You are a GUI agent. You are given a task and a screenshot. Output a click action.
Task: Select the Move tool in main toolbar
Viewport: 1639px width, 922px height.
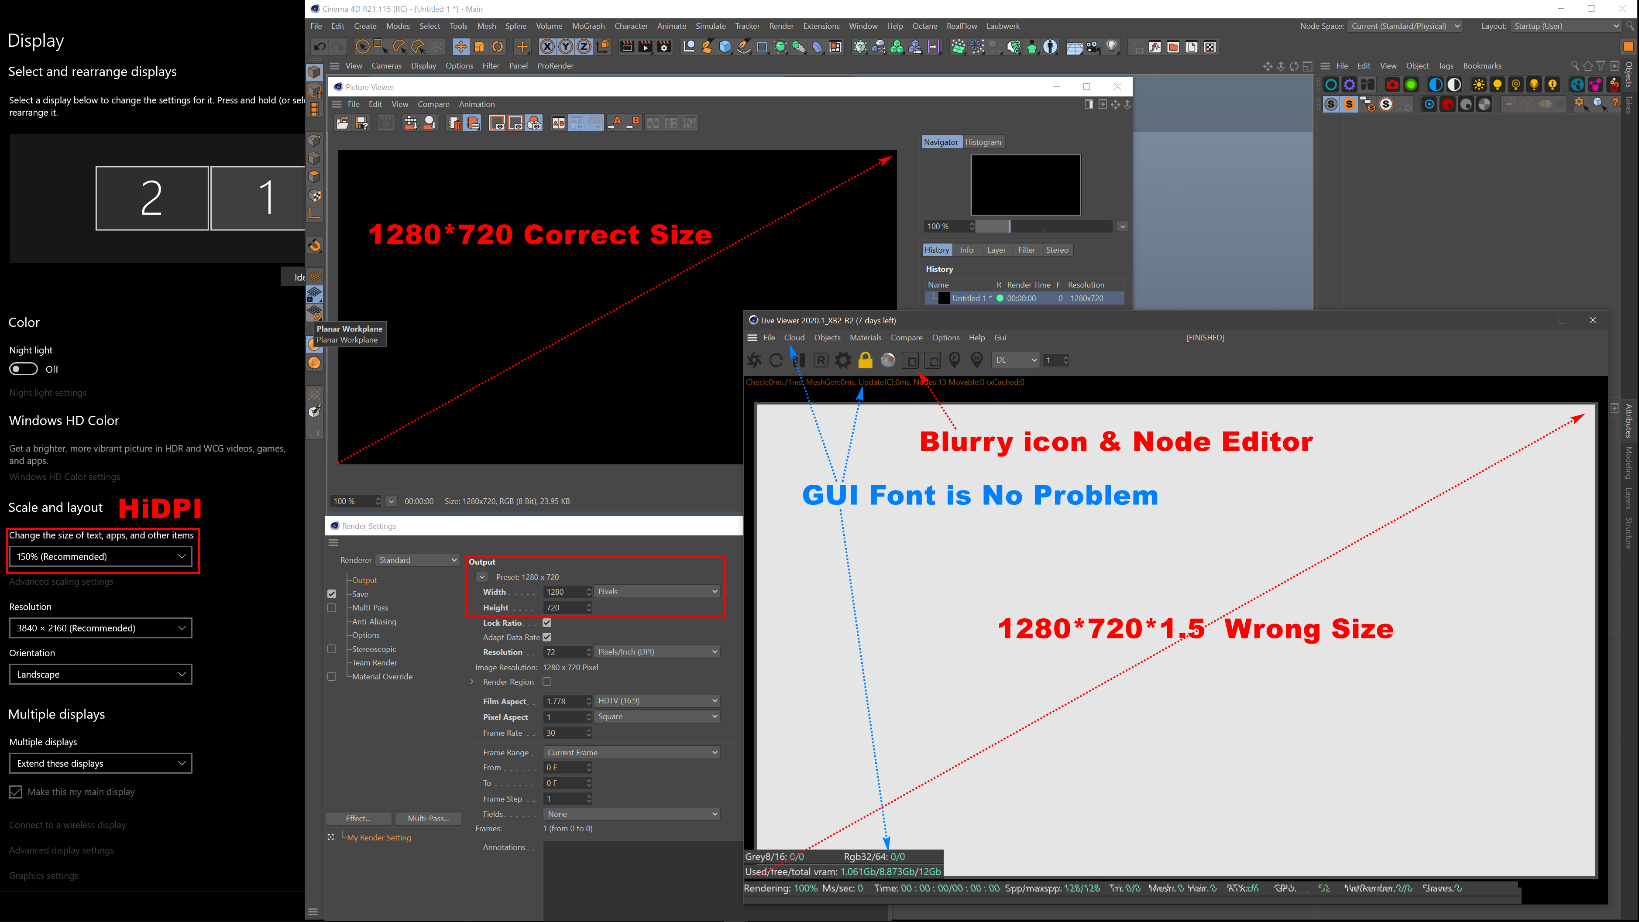click(460, 47)
